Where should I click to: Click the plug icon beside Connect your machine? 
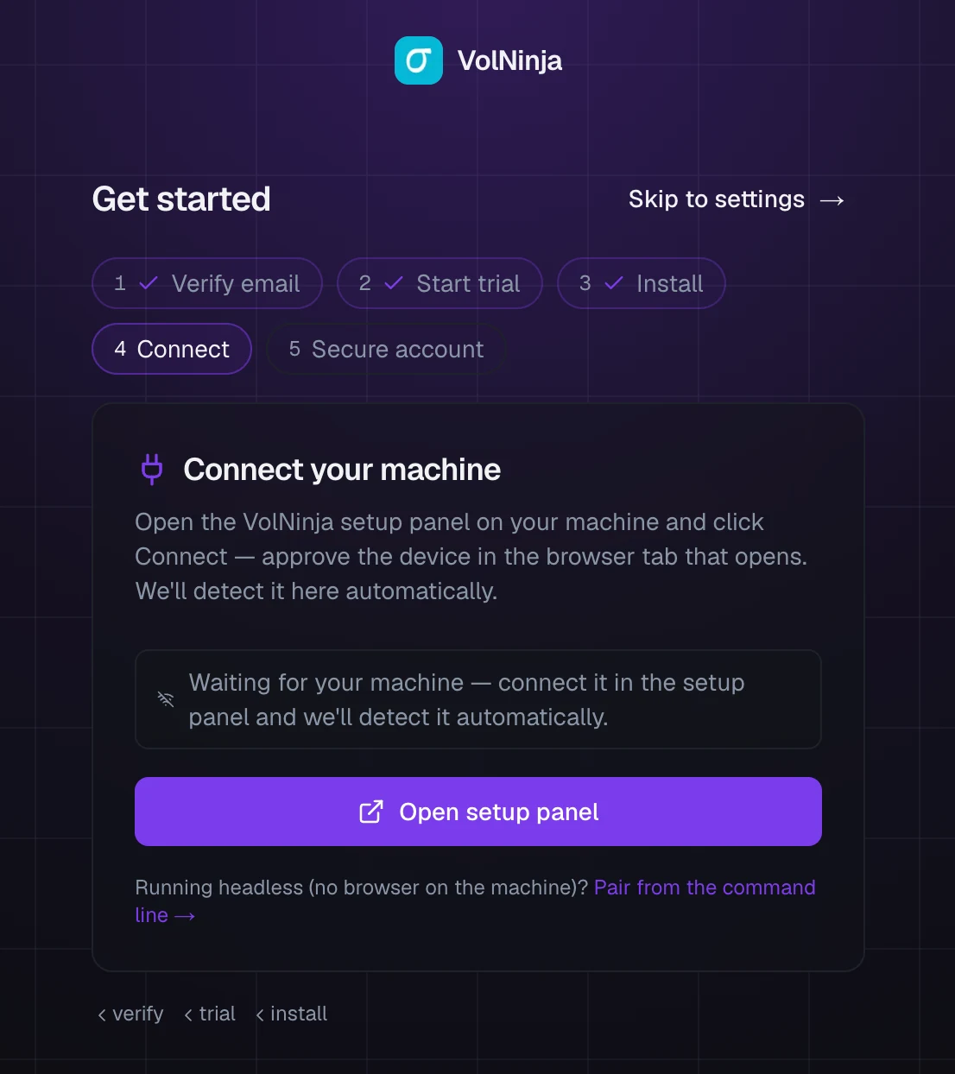152,470
